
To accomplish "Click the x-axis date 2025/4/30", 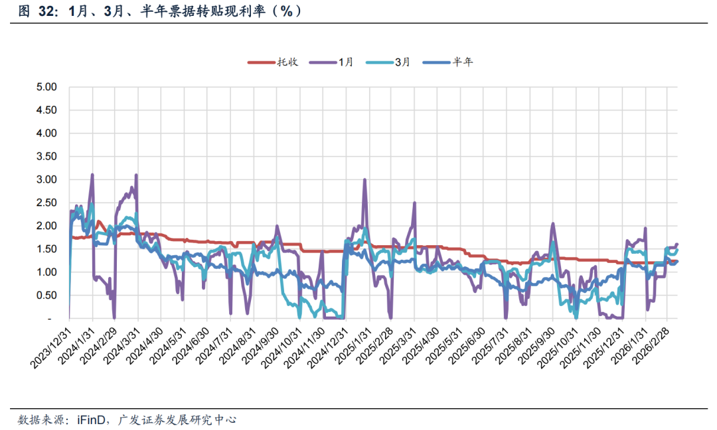I will click(421, 347).
